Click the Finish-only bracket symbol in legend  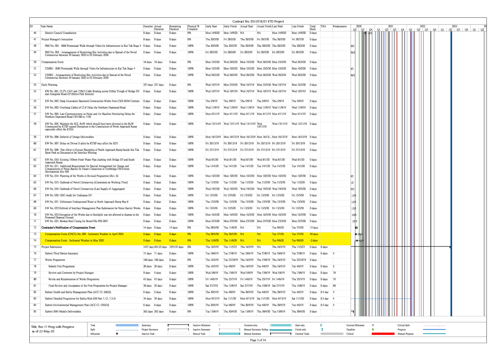point(322,330)
